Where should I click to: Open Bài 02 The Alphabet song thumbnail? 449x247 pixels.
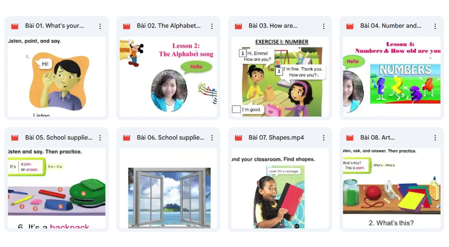click(168, 77)
